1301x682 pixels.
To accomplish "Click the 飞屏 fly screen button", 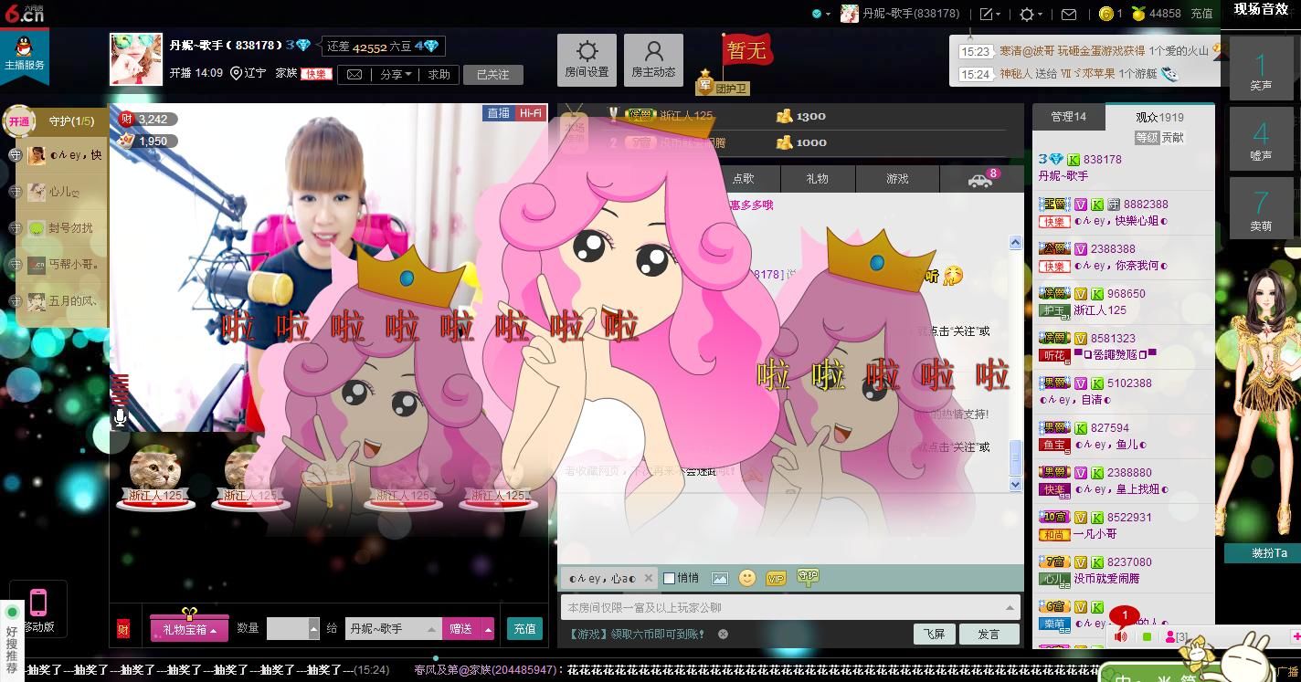I will [934, 634].
